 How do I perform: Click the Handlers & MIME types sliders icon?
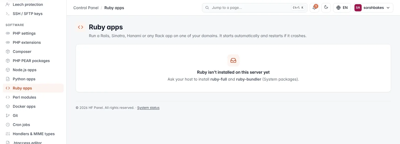8,134
